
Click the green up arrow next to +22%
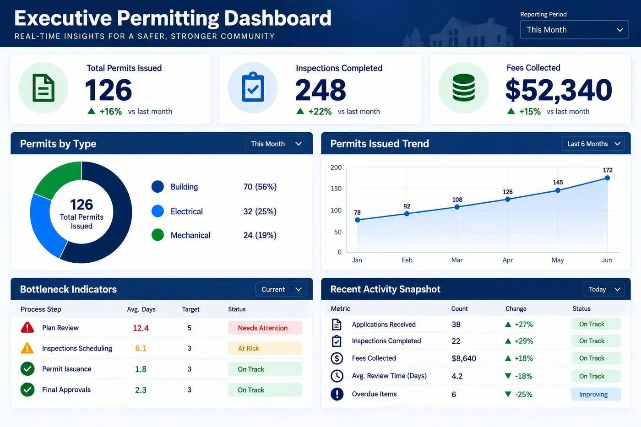300,111
